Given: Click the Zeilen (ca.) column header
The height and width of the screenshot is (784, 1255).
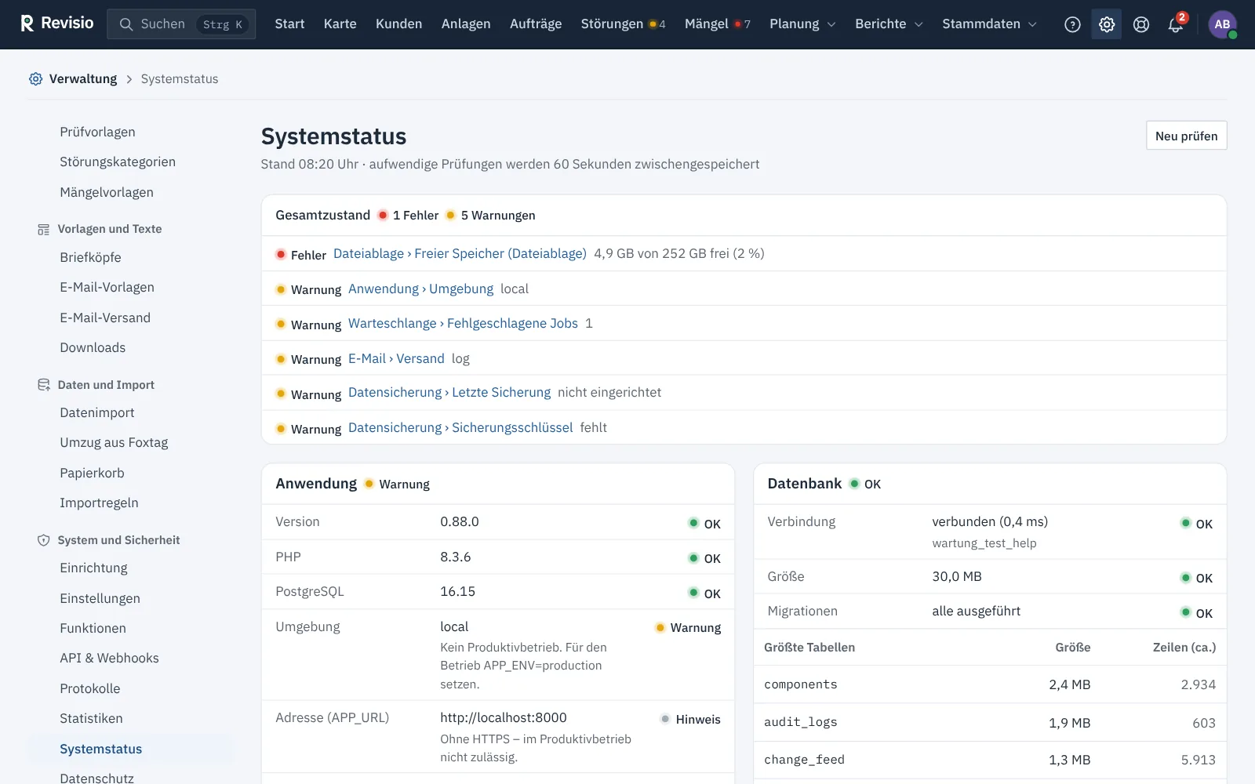Looking at the screenshot, I should click(x=1184, y=648).
